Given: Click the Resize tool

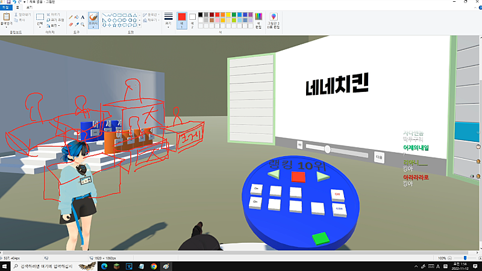Looking at the screenshot, I should [x=55, y=20].
